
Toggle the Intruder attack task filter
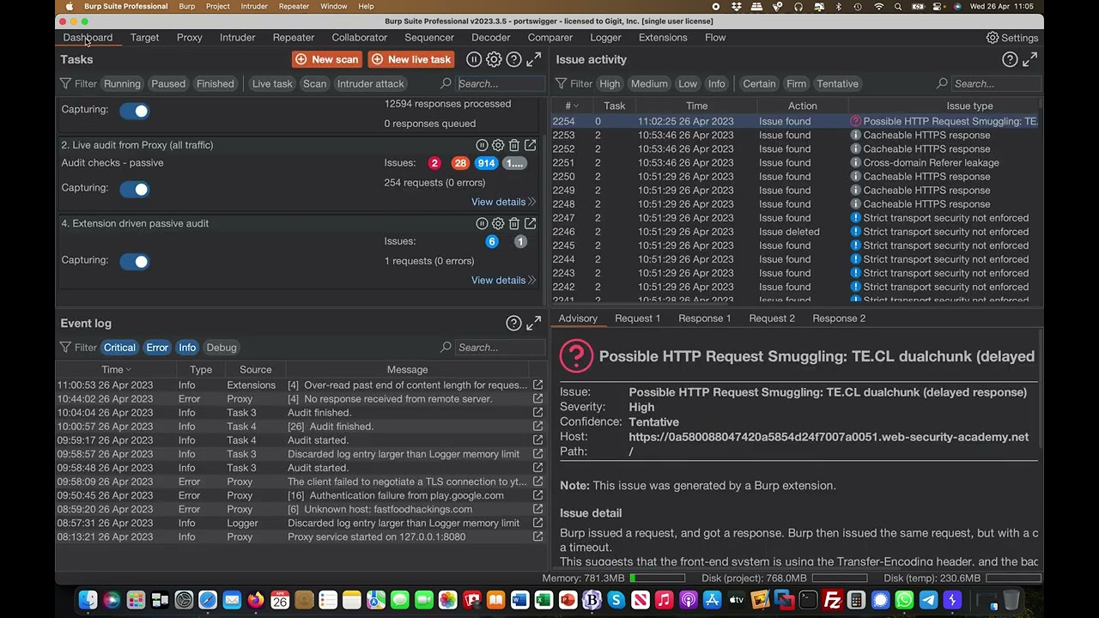coord(370,83)
